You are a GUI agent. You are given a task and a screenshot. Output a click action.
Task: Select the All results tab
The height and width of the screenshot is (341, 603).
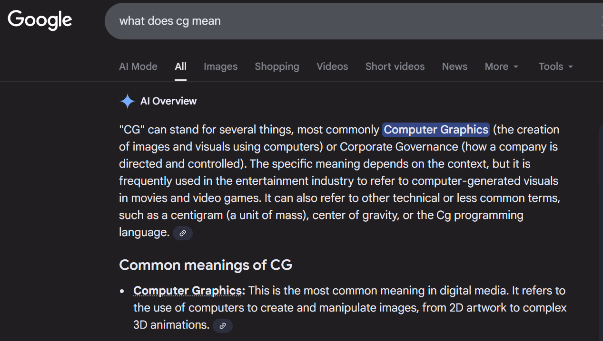click(x=180, y=66)
